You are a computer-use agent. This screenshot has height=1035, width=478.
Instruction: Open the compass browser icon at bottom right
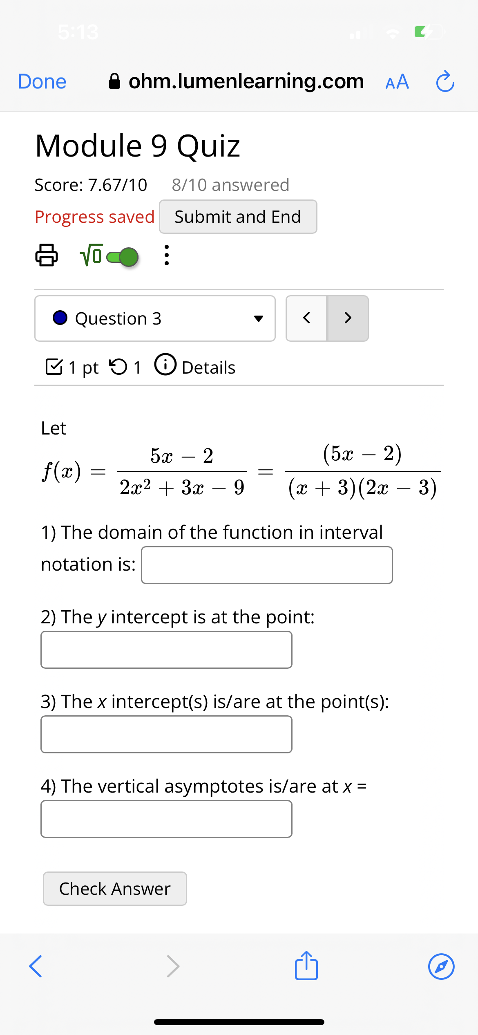coord(442,966)
